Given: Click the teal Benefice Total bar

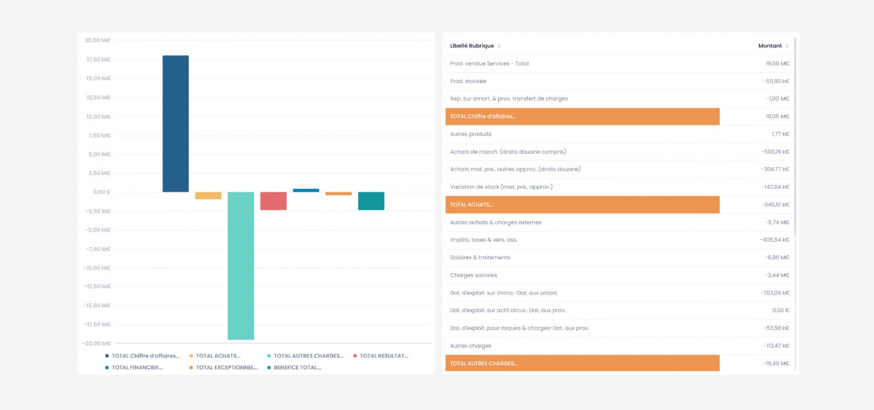Looking at the screenshot, I should [371, 201].
